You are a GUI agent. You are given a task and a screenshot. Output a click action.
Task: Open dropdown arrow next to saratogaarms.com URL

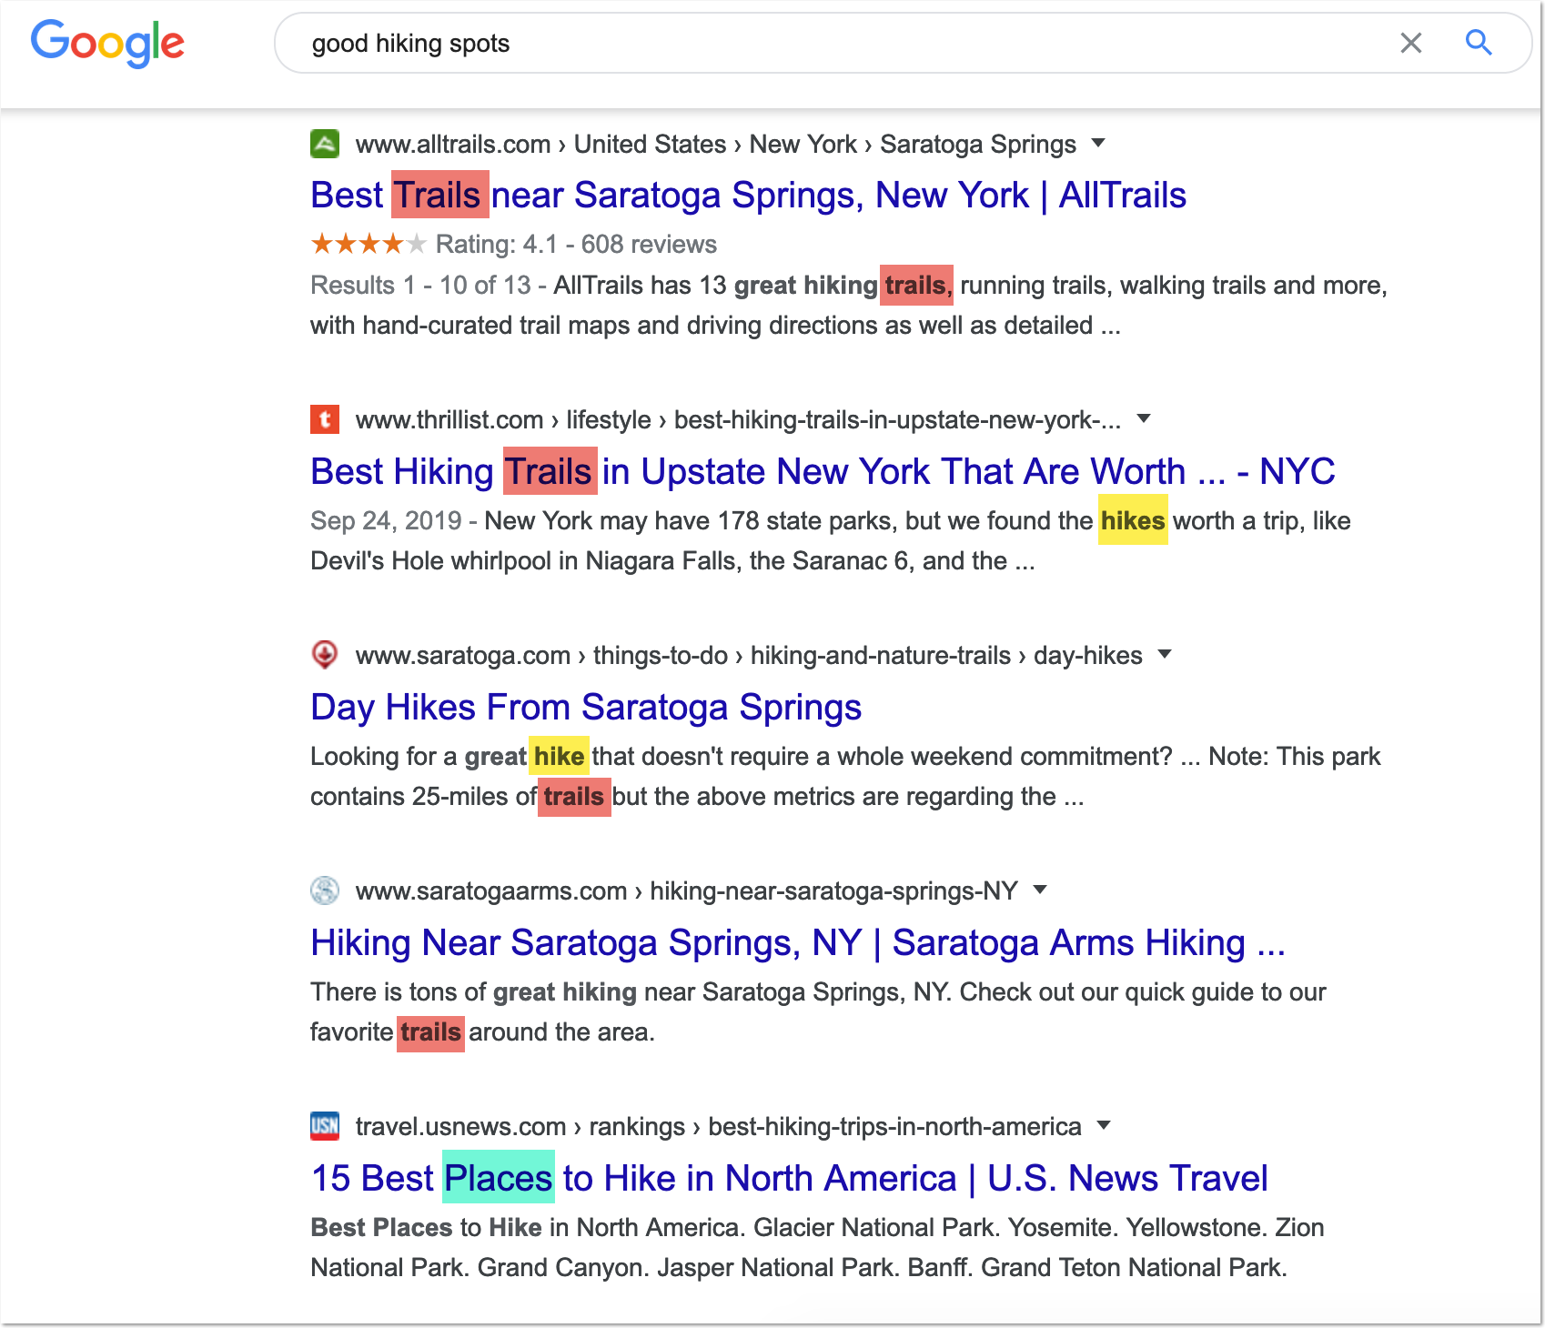[x=1041, y=890]
